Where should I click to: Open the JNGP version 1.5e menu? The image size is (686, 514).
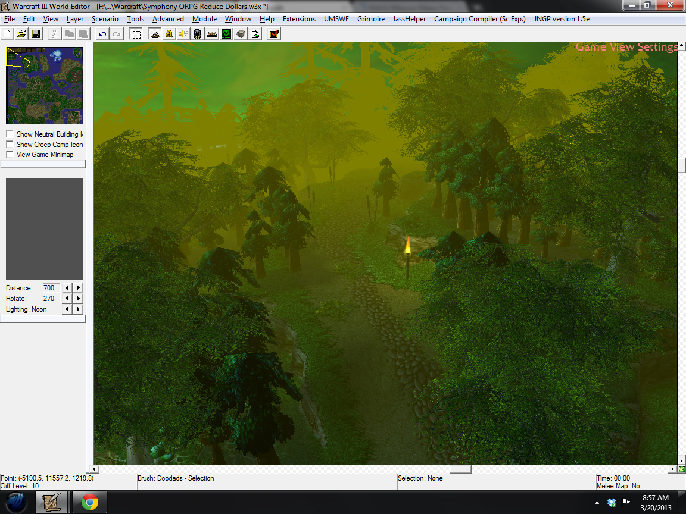click(x=562, y=19)
